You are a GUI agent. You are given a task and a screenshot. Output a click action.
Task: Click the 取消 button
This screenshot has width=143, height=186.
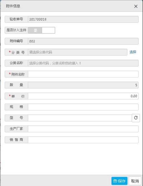135,181
